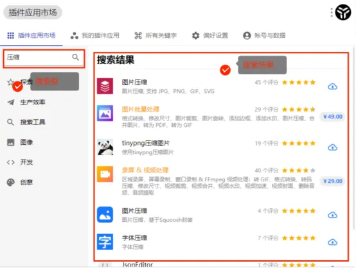Click the purple 图片批量处理 plugin icon
Image resolution: width=356 pixels, height=268 pixels.
click(x=105, y=113)
